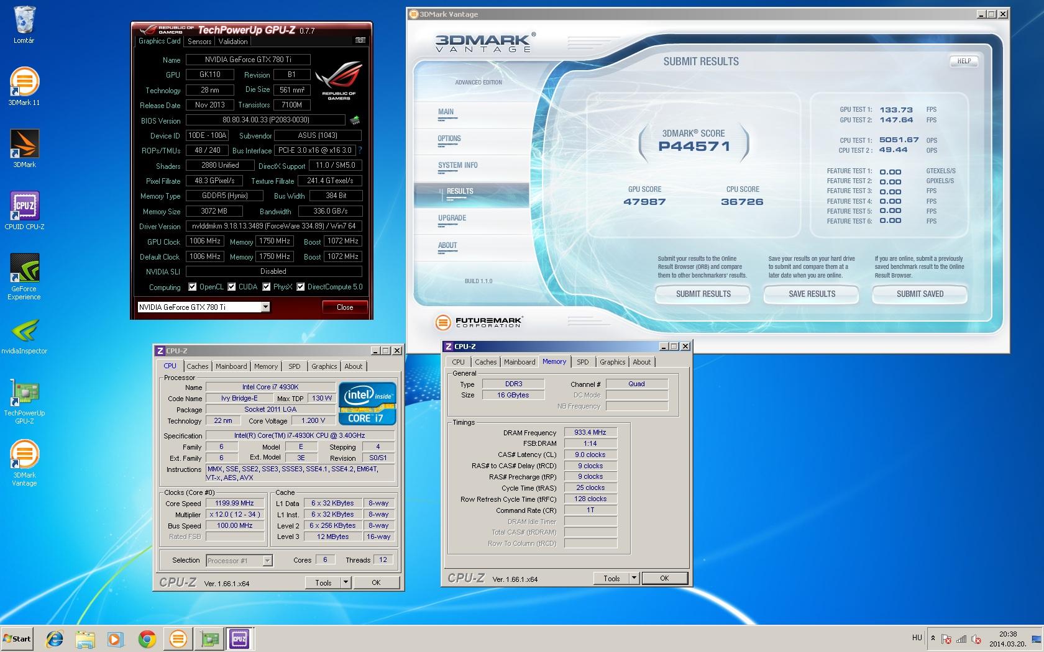Open About tab in the CPU-Z CPU window
Image resolution: width=1044 pixels, height=652 pixels.
(354, 366)
